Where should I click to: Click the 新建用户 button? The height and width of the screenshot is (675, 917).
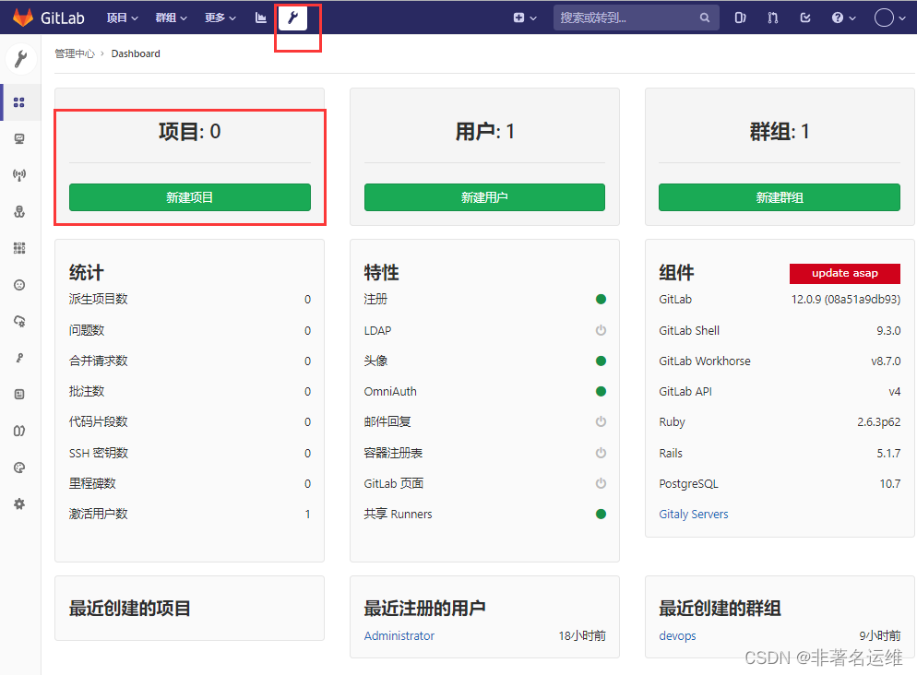(484, 197)
